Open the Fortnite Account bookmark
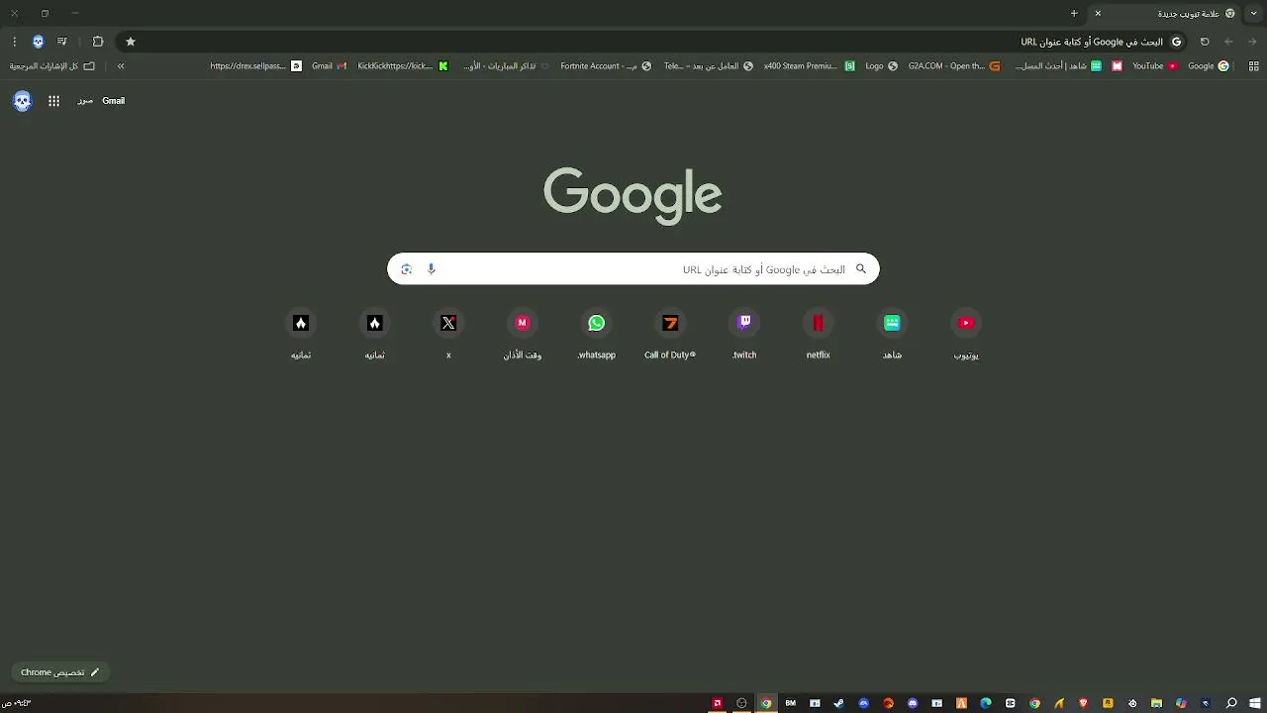Image resolution: width=1267 pixels, height=713 pixels. click(606, 66)
